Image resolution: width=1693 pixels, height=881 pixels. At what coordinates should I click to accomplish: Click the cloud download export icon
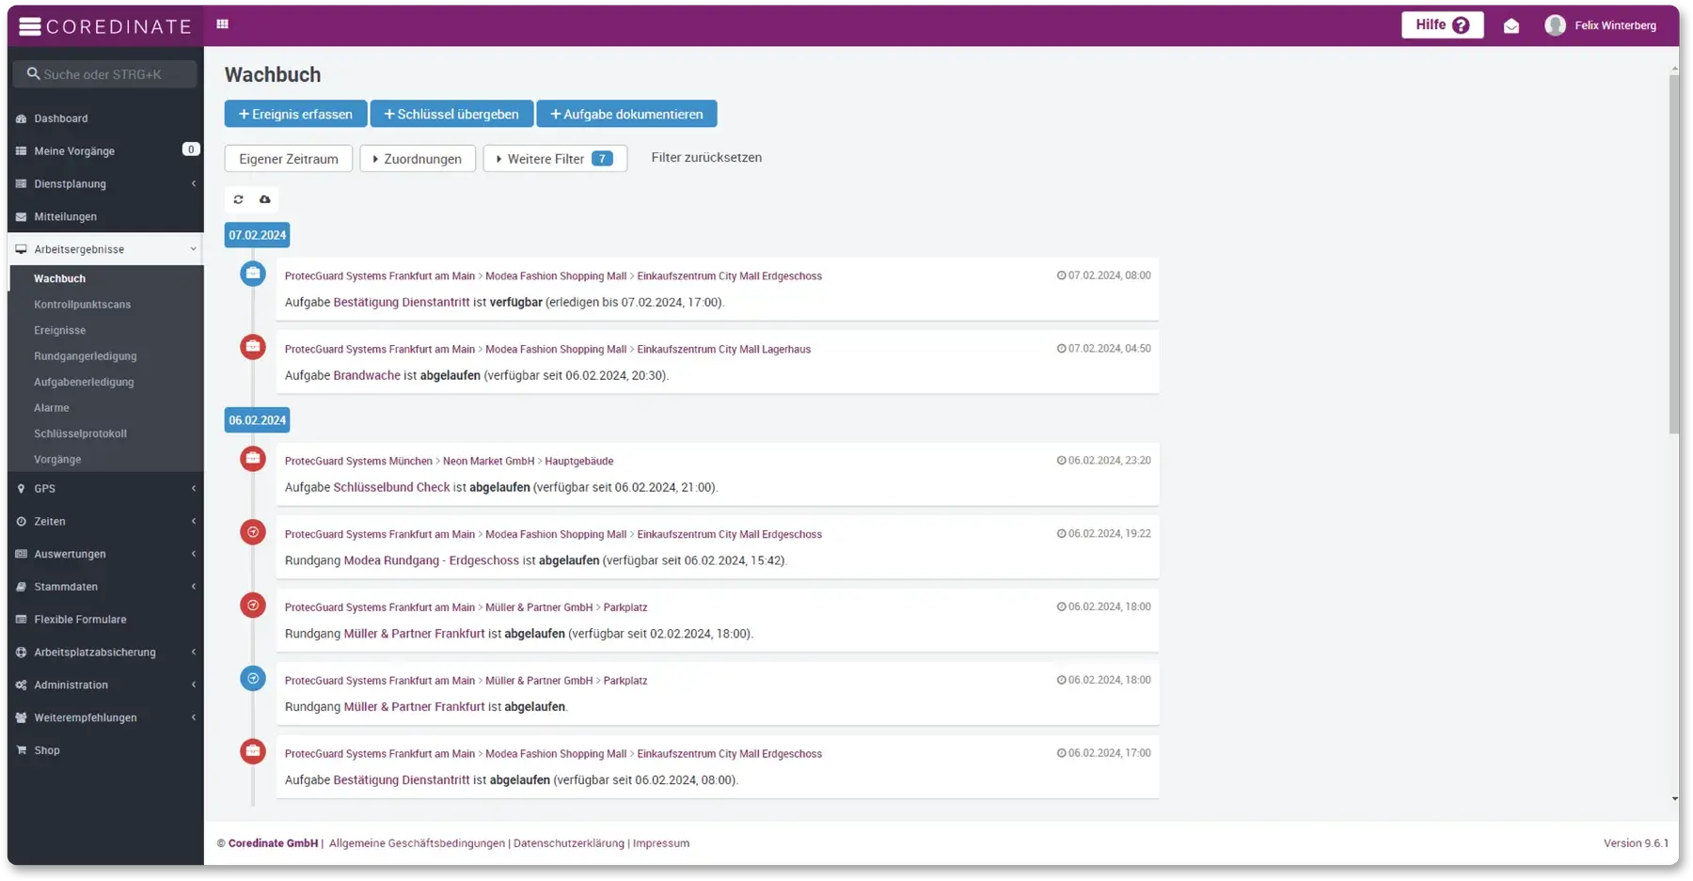click(x=265, y=199)
